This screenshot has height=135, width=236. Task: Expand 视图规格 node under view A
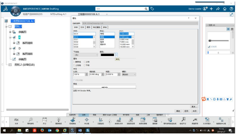click(14, 43)
